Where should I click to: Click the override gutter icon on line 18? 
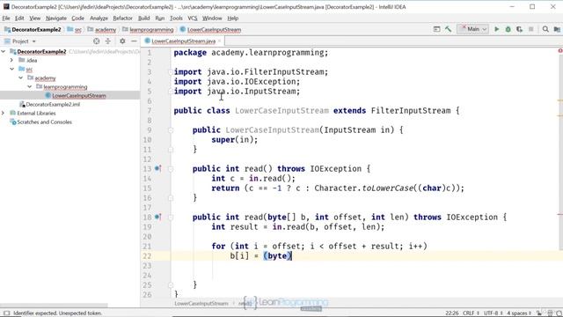pyautogui.click(x=157, y=217)
